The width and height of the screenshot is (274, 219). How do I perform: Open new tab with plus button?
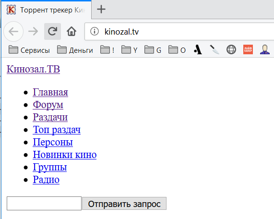coord(101,9)
